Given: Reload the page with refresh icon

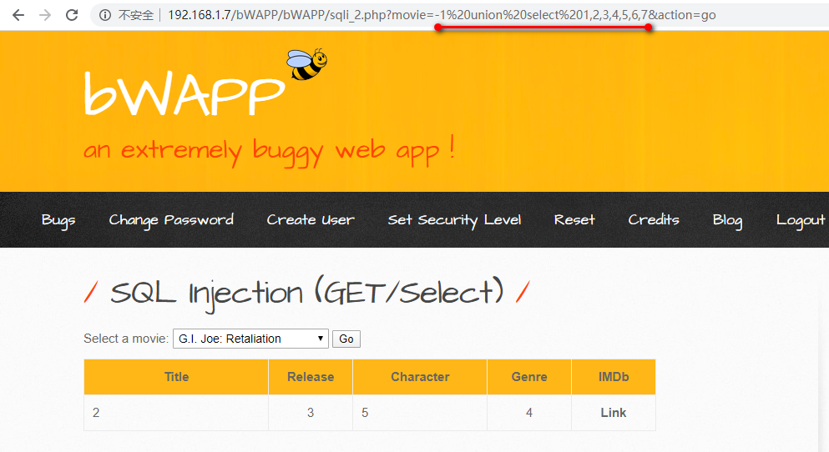Looking at the screenshot, I should click(x=72, y=15).
